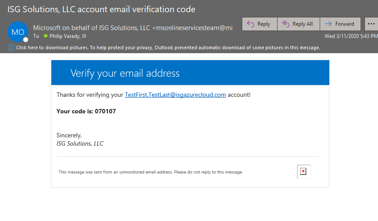Click the info icon in the download pictures bar

(x=11, y=48)
